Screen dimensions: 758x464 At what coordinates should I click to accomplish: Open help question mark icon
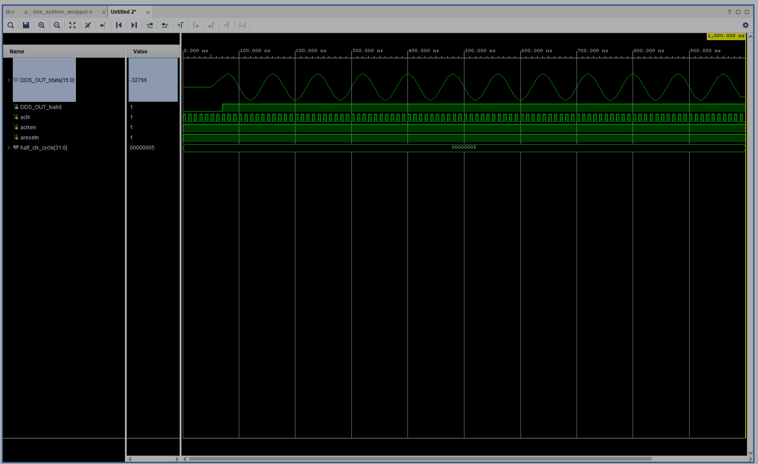coord(729,12)
